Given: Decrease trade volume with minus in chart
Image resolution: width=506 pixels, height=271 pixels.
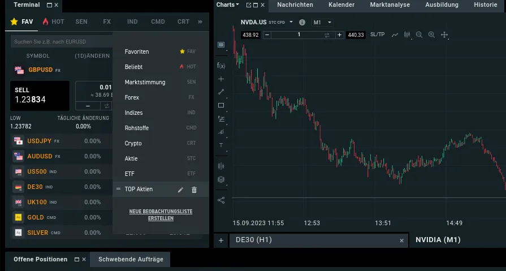Looking at the screenshot, I should click(267, 35).
